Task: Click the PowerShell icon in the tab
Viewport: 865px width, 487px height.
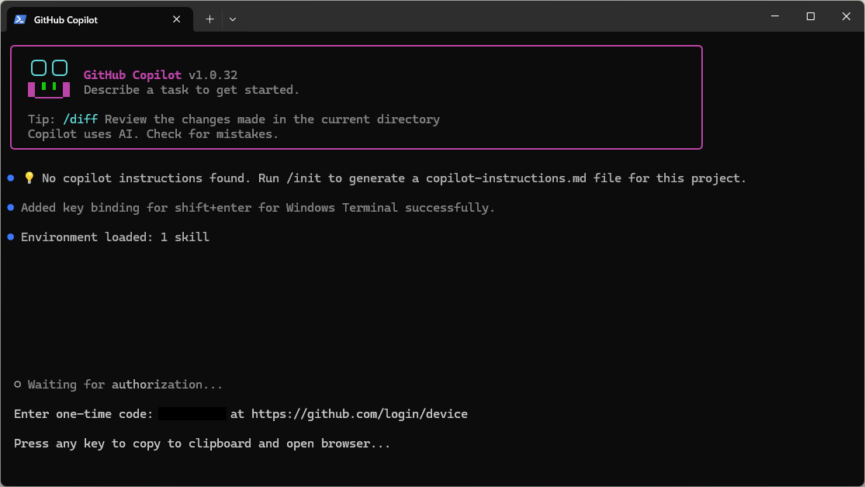Action: (20, 19)
